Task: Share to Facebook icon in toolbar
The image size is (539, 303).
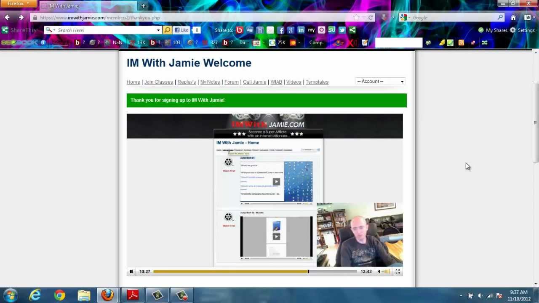Action: 280,30
